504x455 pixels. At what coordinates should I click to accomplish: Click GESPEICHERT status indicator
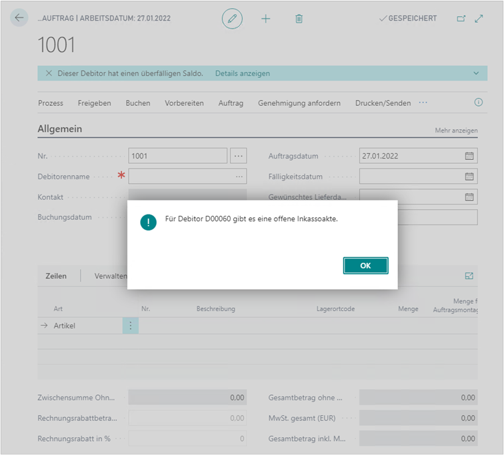408,18
